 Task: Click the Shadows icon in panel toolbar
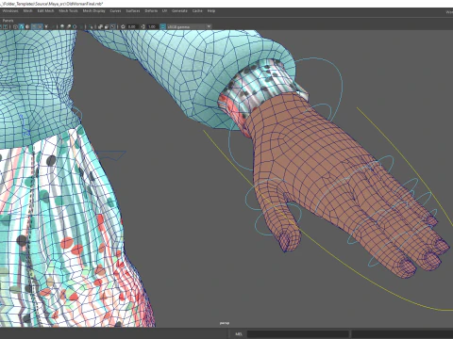53,26
